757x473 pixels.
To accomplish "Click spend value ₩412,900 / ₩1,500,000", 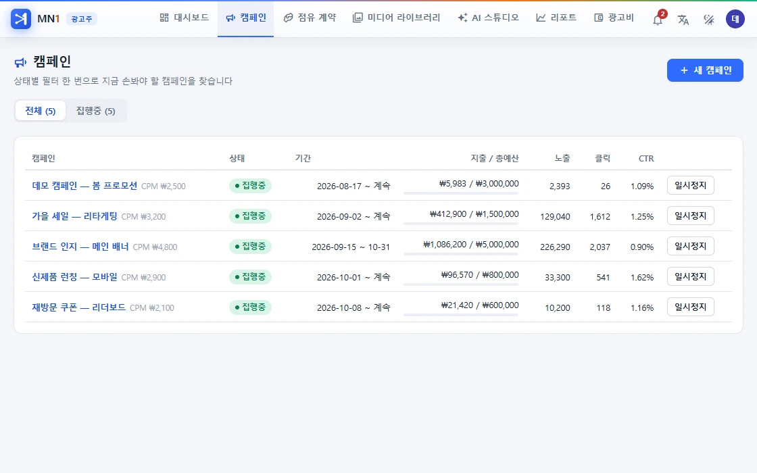I will pyautogui.click(x=474, y=214).
